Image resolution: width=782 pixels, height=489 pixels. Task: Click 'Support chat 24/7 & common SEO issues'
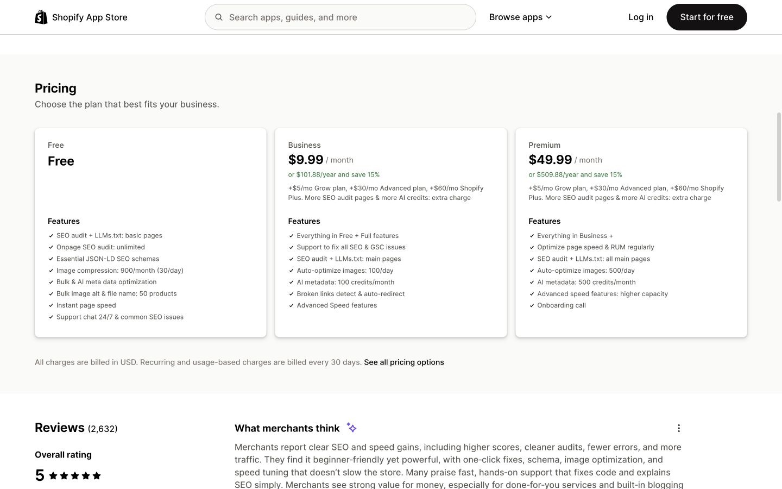click(x=120, y=317)
